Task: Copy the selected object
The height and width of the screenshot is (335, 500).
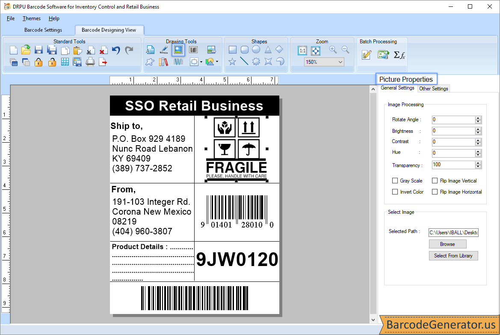Action: tap(65, 51)
